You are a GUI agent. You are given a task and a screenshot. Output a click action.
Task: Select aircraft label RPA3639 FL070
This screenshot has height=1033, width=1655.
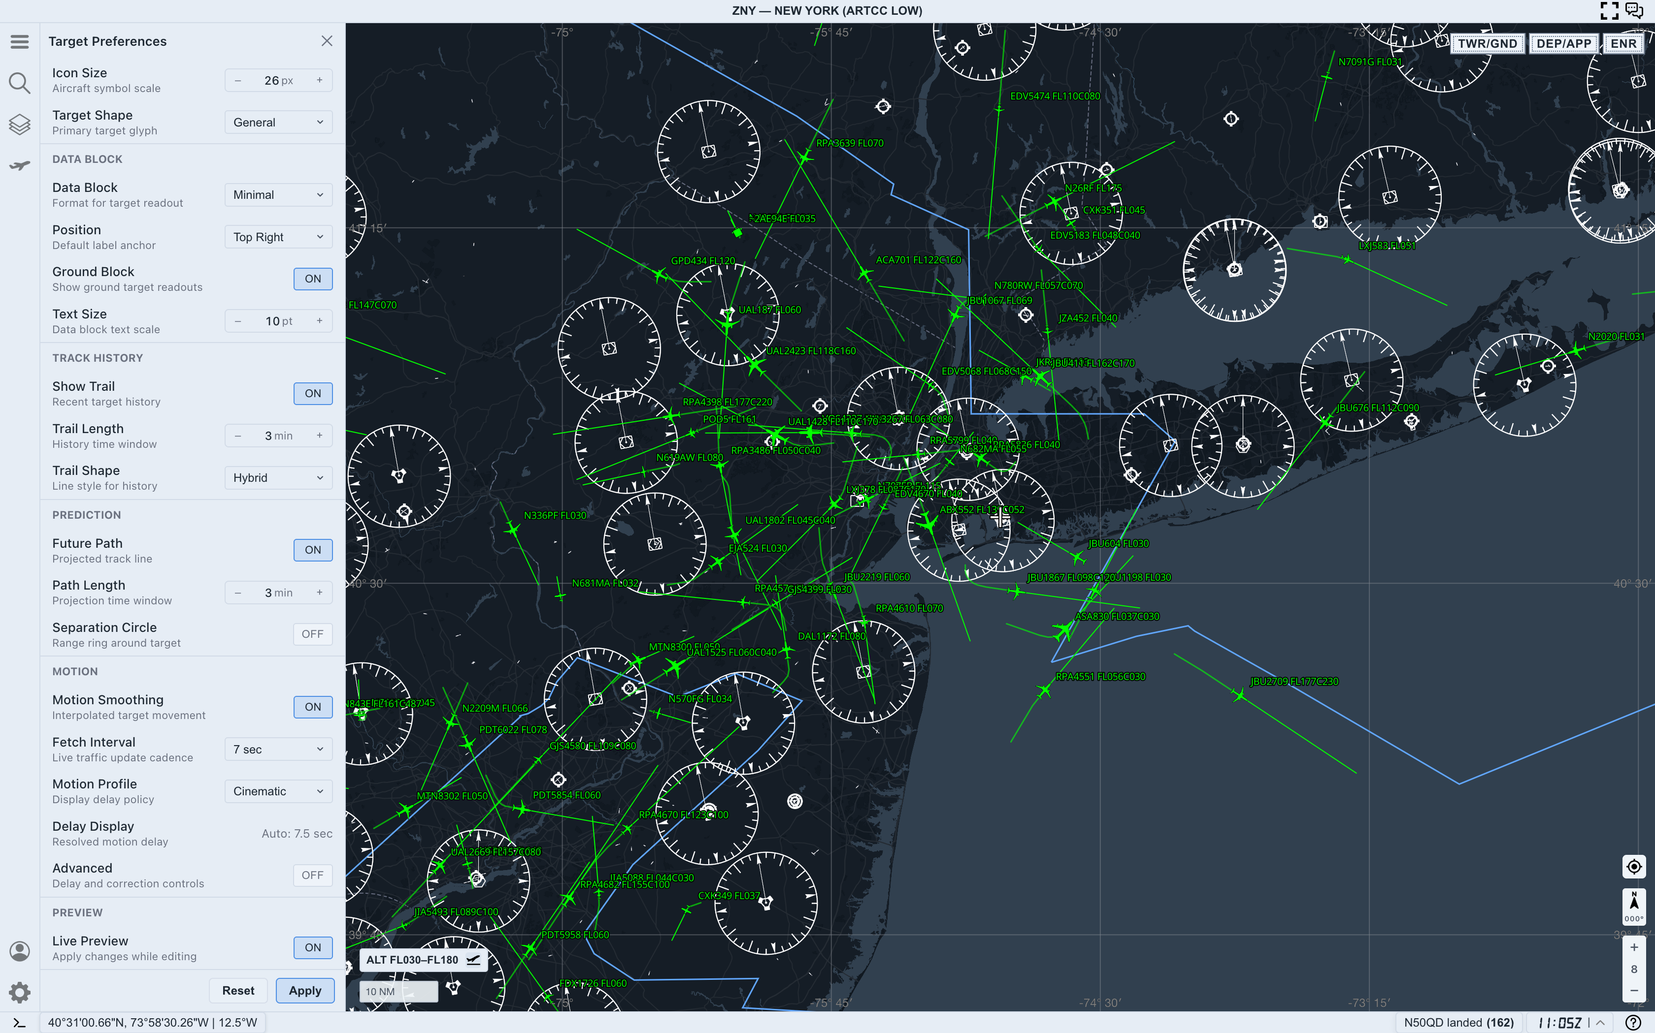coord(850,143)
